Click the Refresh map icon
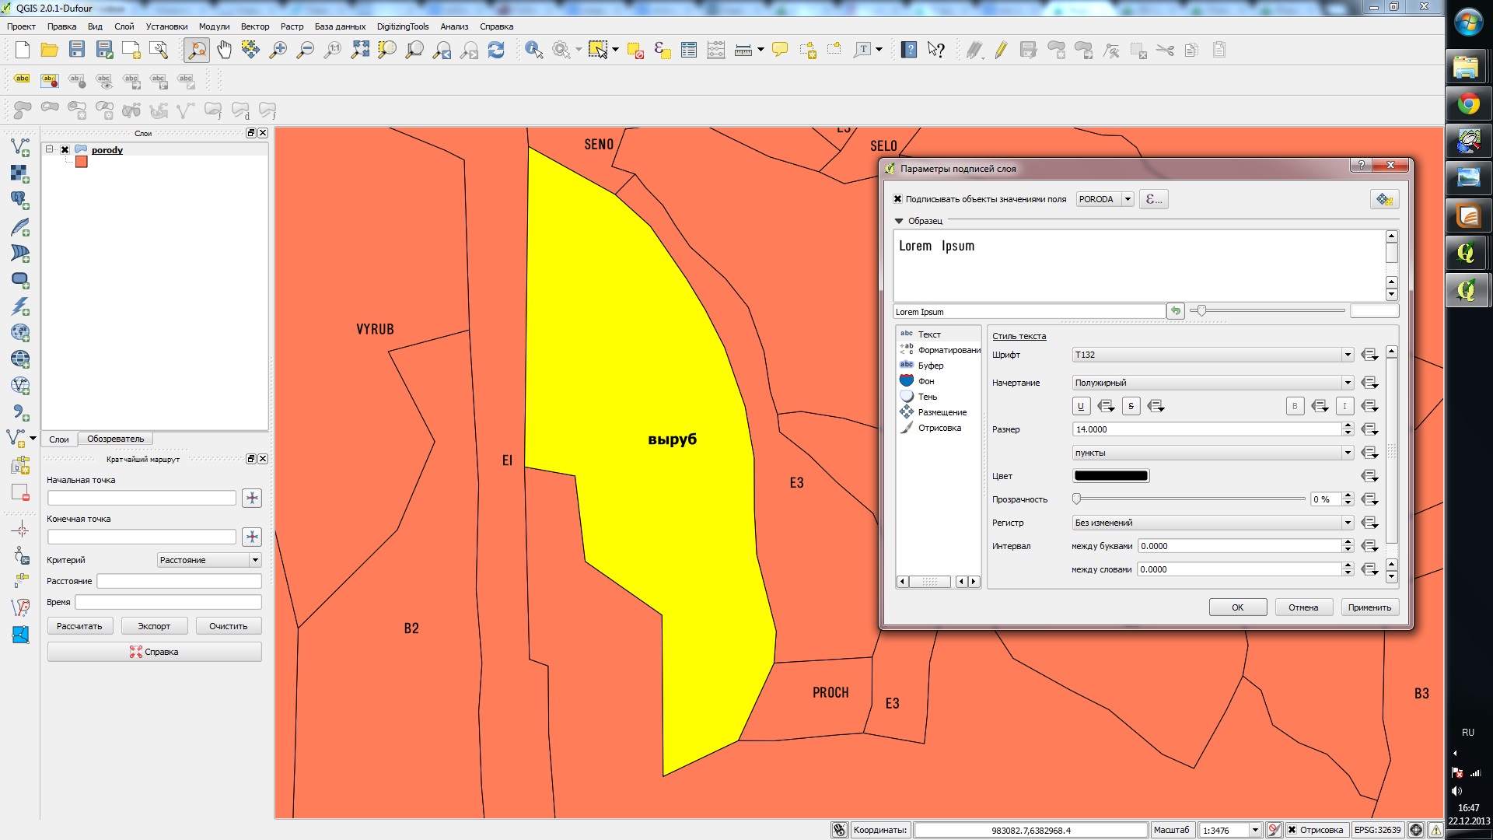The image size is (1493, 840). (496, 51)
